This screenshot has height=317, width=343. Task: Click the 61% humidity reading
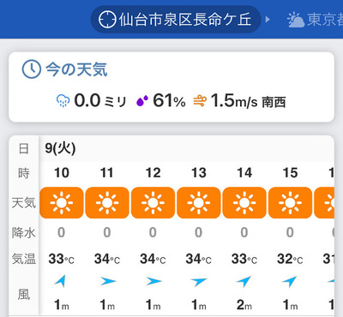click(169, 101)
